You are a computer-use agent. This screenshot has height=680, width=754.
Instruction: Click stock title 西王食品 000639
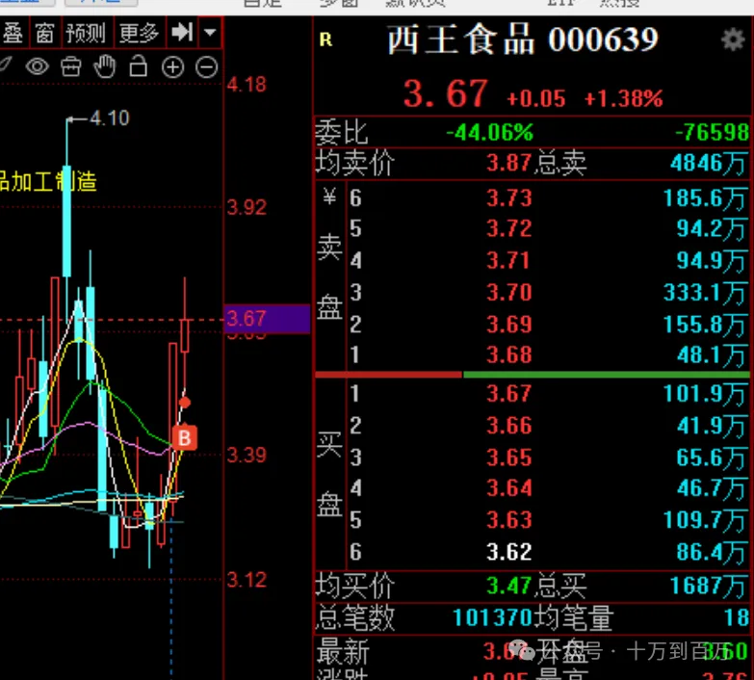point(523,40)
